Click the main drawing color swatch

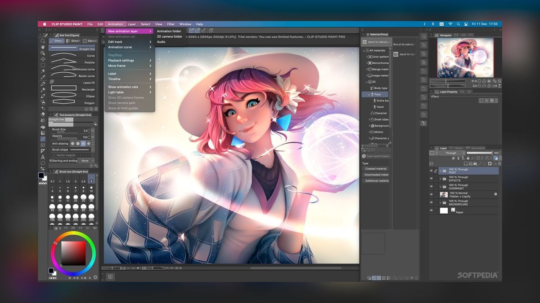click(41, 176)
